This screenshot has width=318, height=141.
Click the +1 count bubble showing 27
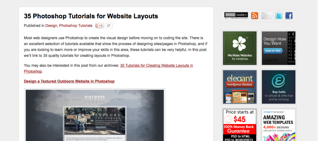(x=109, y=26)
